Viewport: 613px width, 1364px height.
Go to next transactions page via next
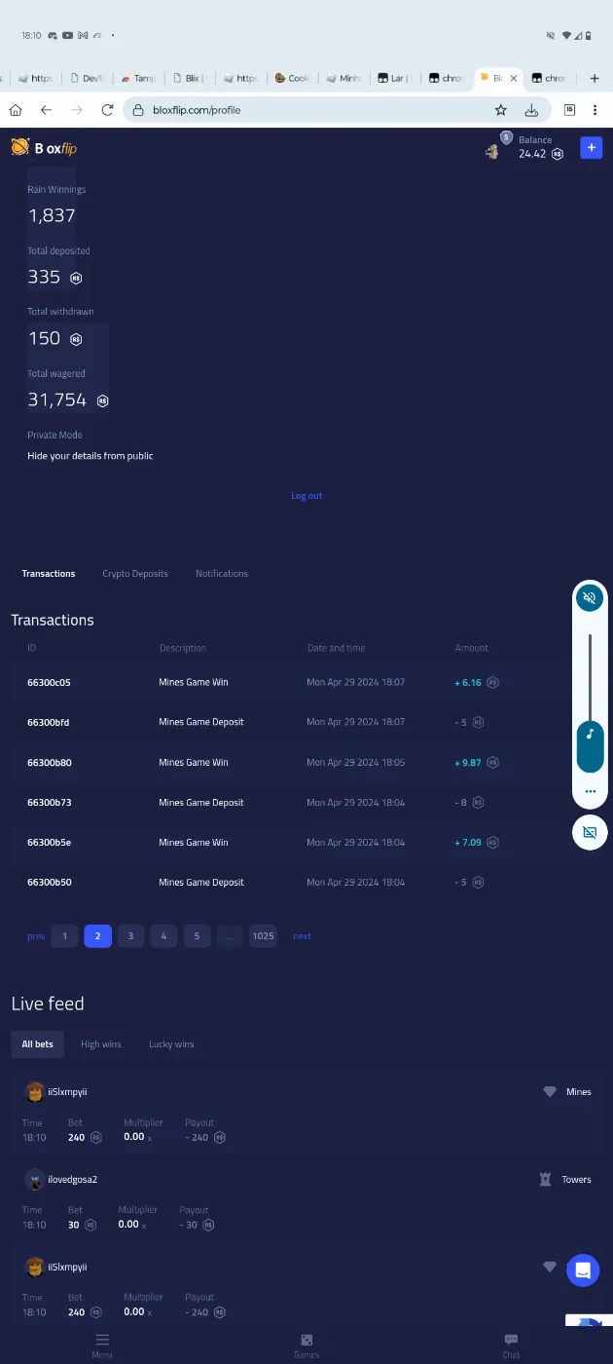303,936
